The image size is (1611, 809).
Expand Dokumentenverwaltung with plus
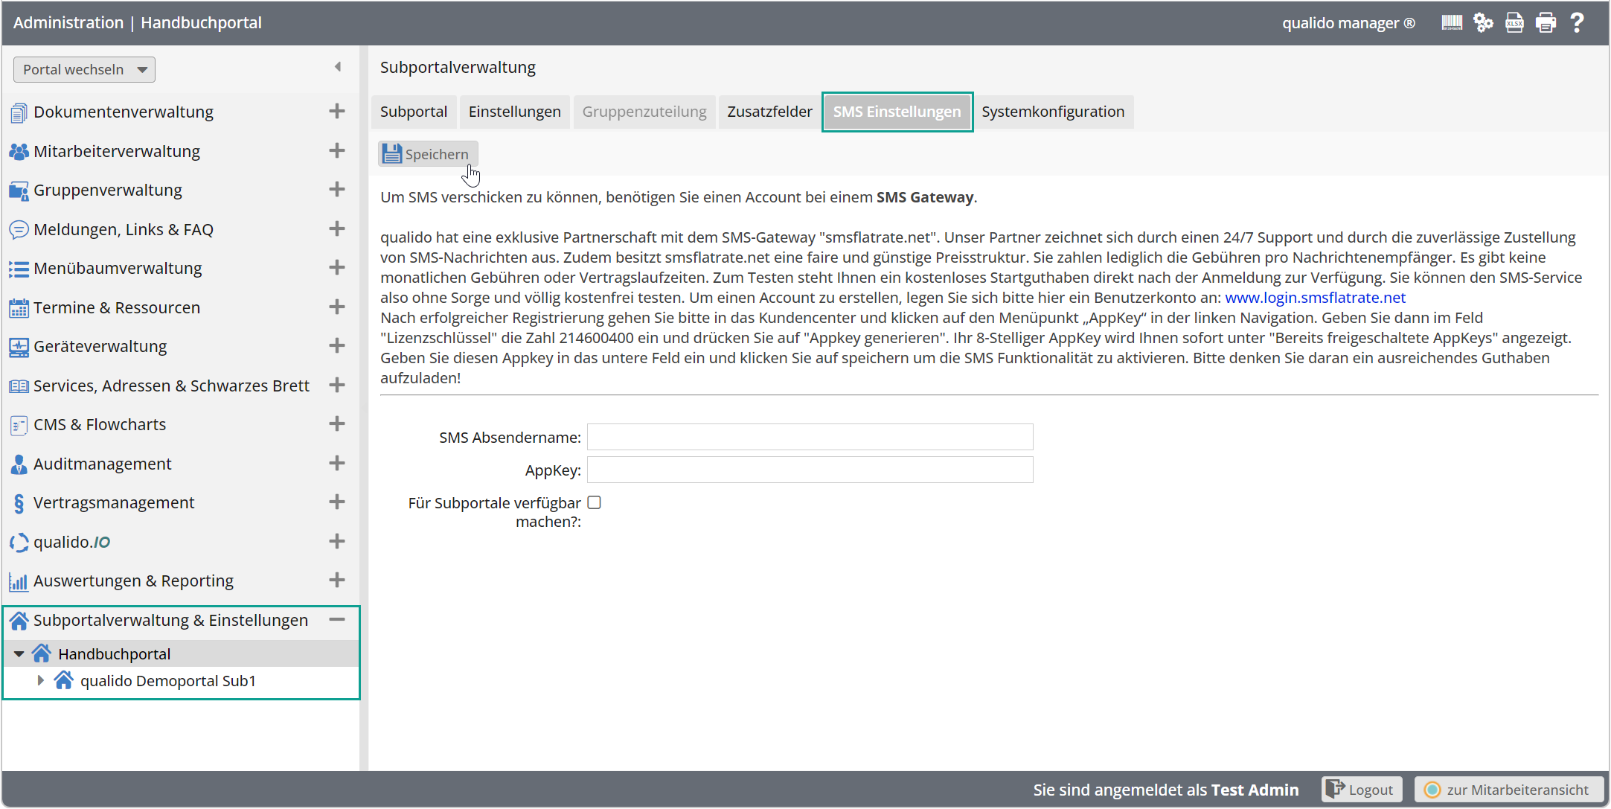[x=337, y=111]
